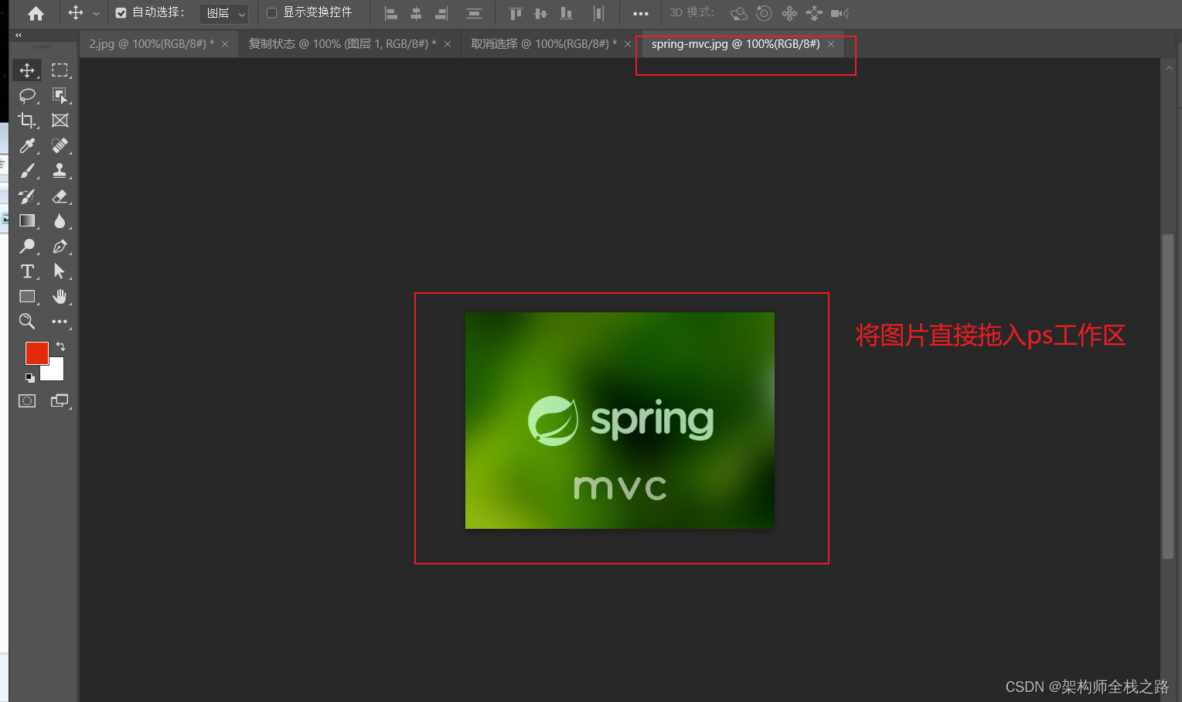Viewport: 1182px width, 702px height.
Task: Switch to the 取消选择 document tab
Action: 544,44
